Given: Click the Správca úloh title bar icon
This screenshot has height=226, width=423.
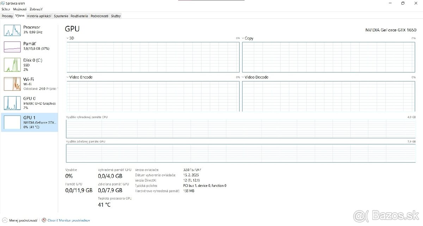Looking at the screenshot, I should [x=2, y=3].
